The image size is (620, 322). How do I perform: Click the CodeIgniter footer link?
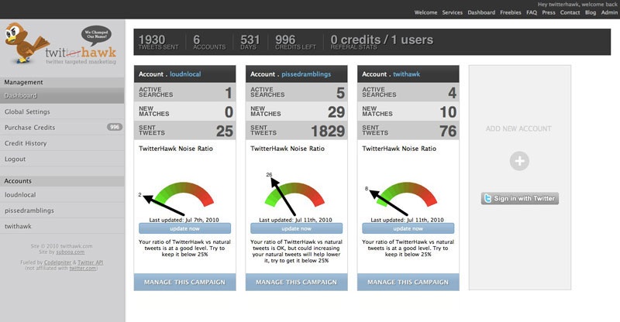pos(57,262)
